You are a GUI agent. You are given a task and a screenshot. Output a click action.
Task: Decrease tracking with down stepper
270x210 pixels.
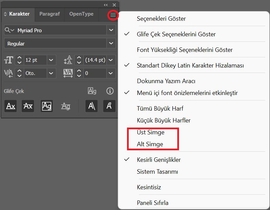[x=79, y=76]
